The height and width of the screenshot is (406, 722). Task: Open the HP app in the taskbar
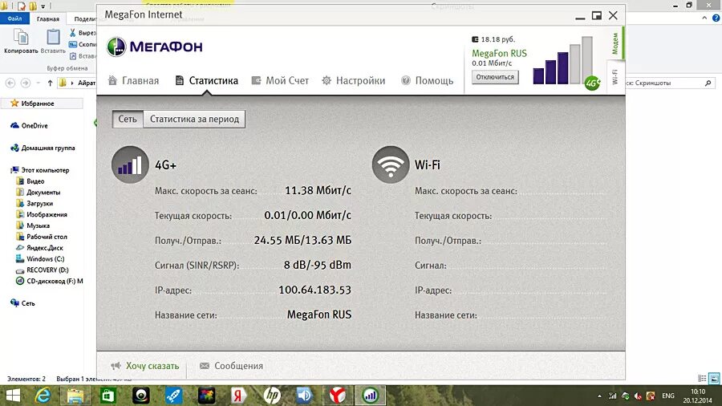[272, 396]
